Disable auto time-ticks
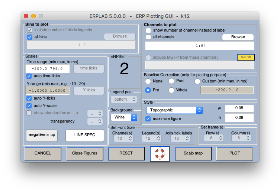The height and width of the screenshot is (192, 280). click(29, 76)
